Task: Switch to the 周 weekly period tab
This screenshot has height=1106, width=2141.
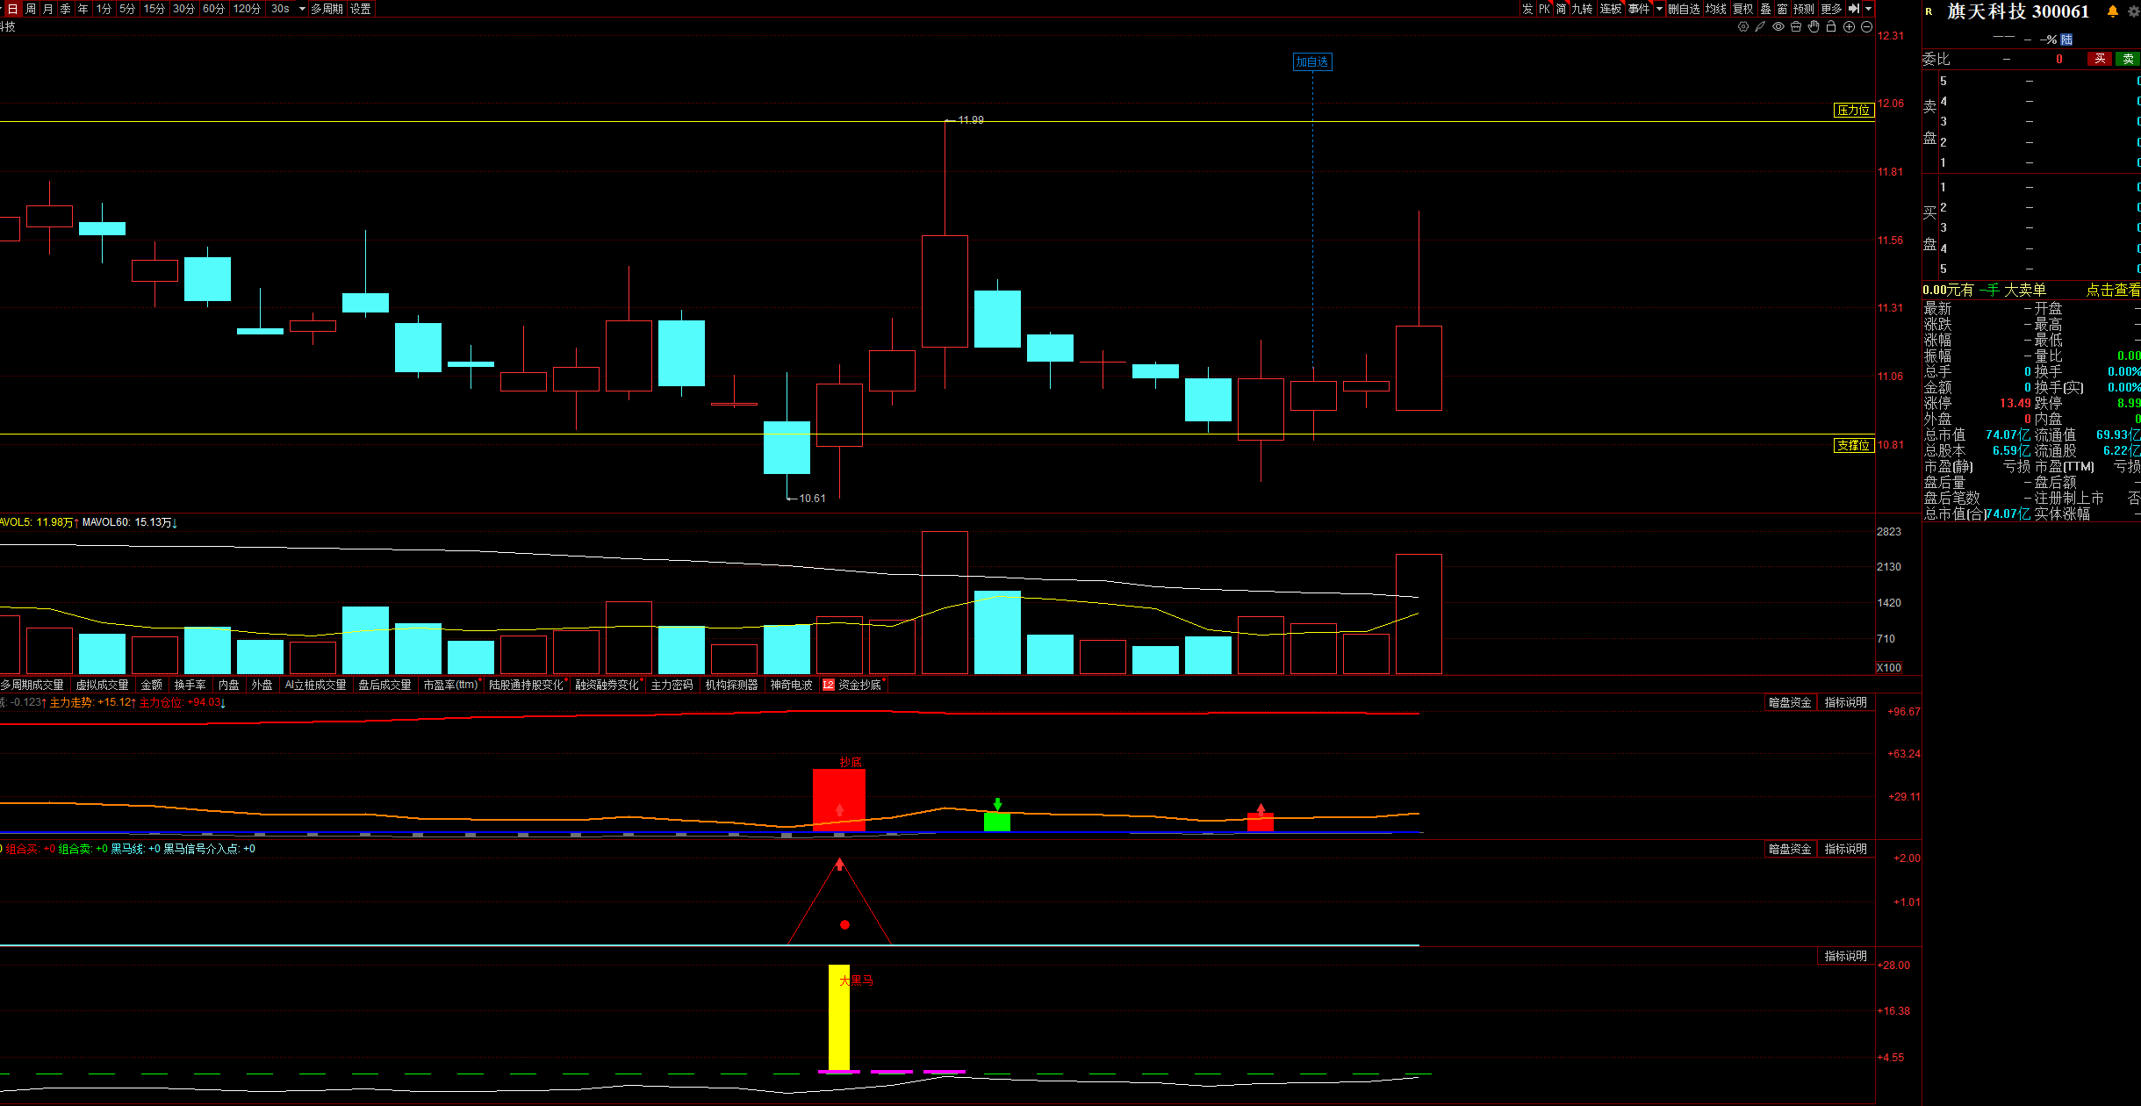Action: 31,9
